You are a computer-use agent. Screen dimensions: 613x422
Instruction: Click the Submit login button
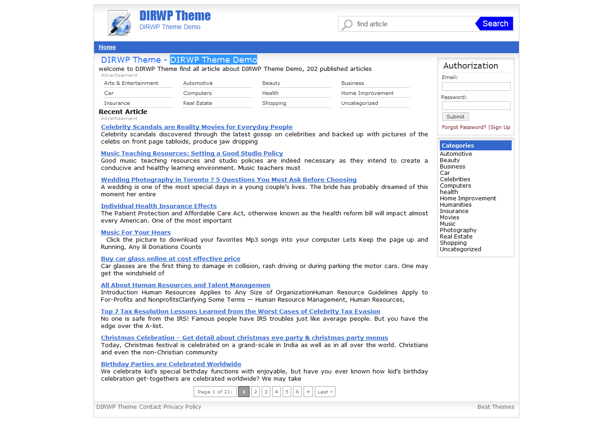click(x=455, y=117)
